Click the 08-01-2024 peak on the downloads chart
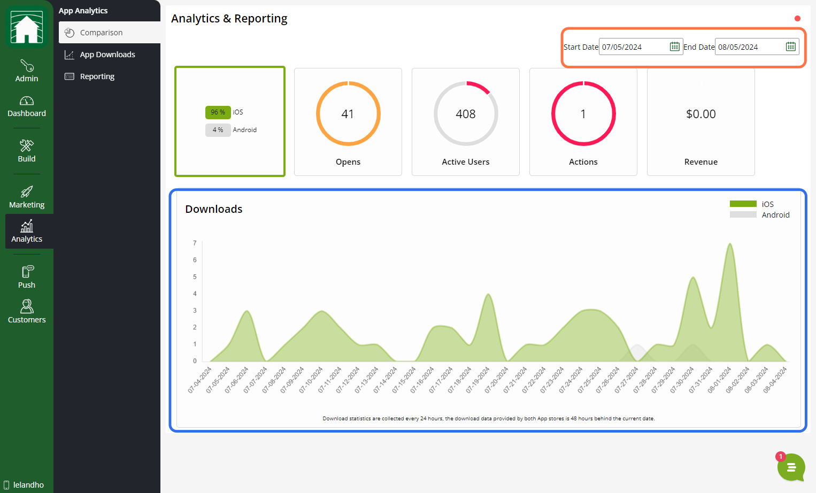Screen dimensions: 816x493 click(730, 244)
